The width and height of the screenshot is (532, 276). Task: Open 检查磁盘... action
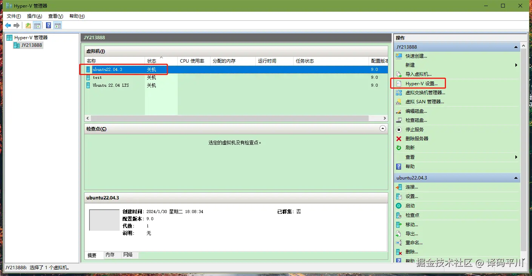click(416, 120)
